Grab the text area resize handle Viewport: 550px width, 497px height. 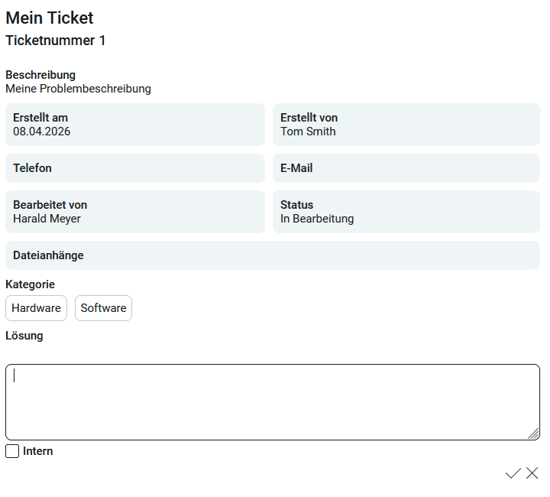[533, 434]
